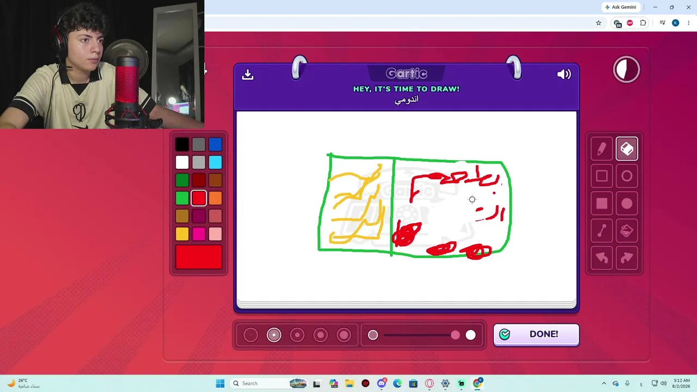Pick the cyan color swatch

tap(215, 162)
